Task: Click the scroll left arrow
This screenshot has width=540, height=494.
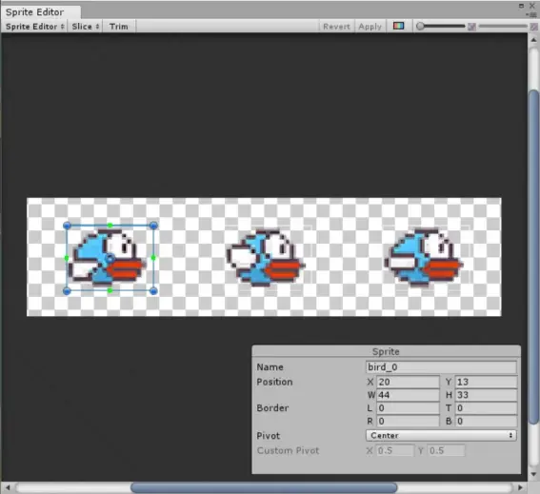Action: (8, 487)
